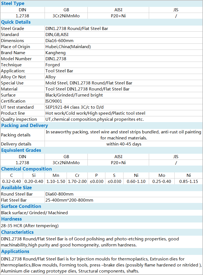203x275 pixels.
Task: Click the Packing and Delivery heading
Action: pos(24,126)
